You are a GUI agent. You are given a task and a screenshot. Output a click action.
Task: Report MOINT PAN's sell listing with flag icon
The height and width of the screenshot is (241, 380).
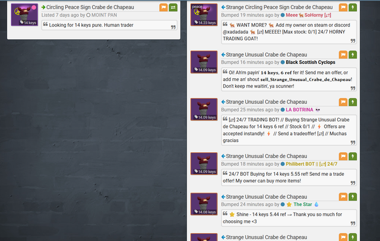point(164,8)
